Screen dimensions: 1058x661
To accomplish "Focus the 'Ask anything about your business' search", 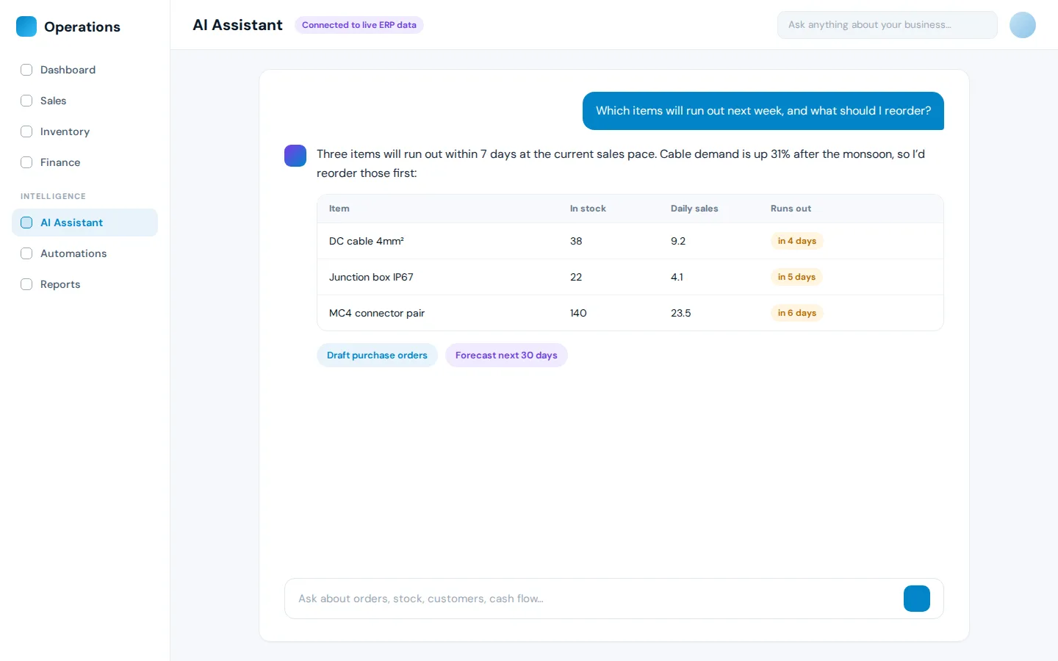I will point(888,25).
